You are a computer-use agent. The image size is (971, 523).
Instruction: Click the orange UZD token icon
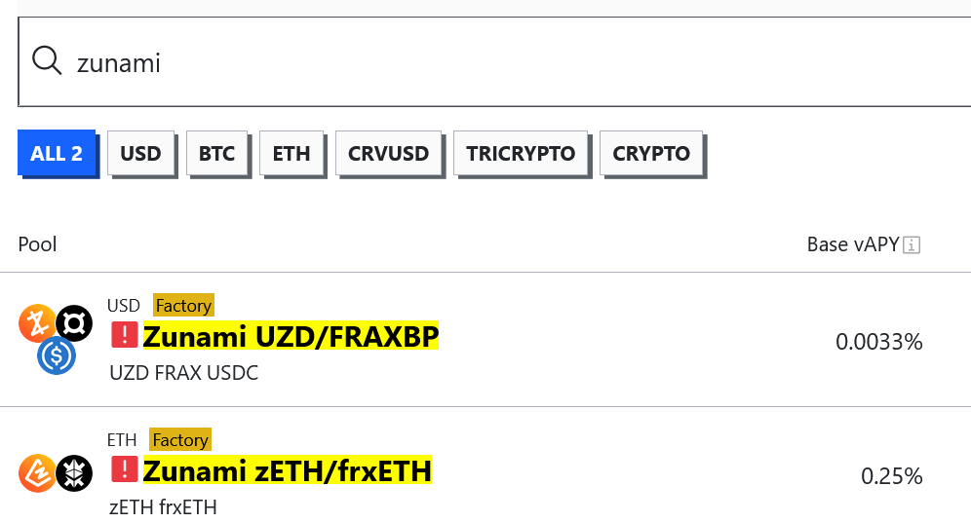point(36,322)
